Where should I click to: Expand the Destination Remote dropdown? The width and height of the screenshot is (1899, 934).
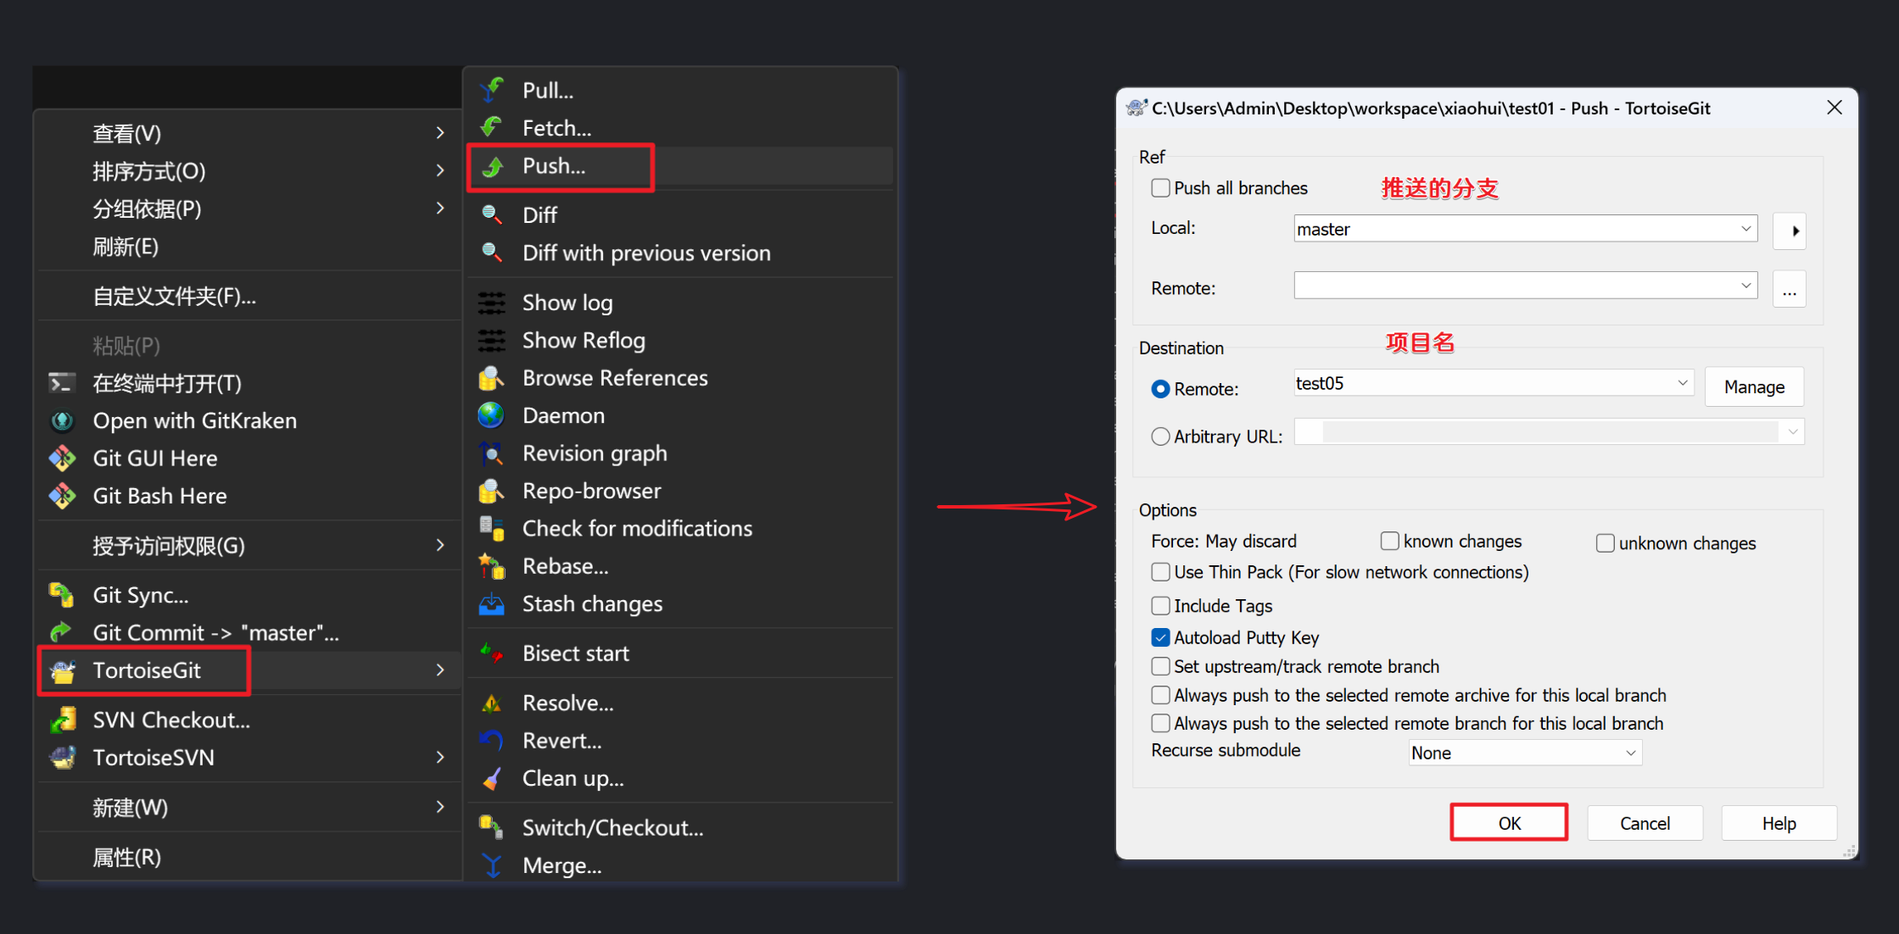click(x=1682, y=383)
